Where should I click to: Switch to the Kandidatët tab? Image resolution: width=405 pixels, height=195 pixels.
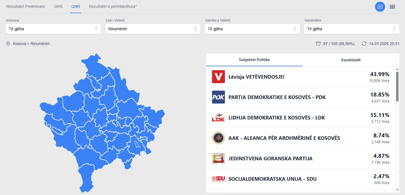click(x=351, y=60)
